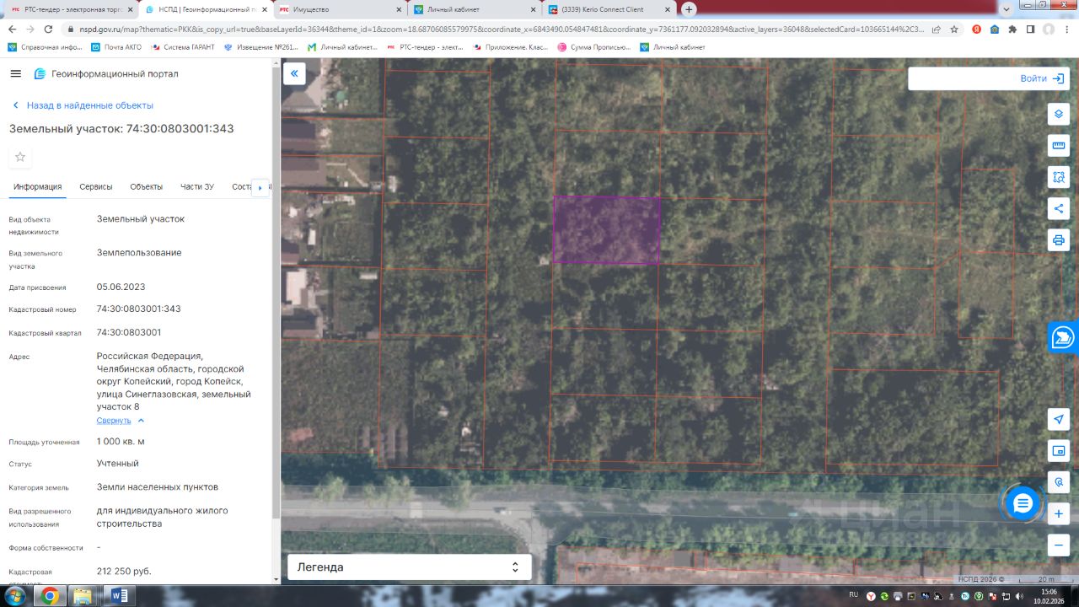This screenshot has width=1079, height=607.
Task: Activate the area selection tool on the map
Action: [1059, 177]
